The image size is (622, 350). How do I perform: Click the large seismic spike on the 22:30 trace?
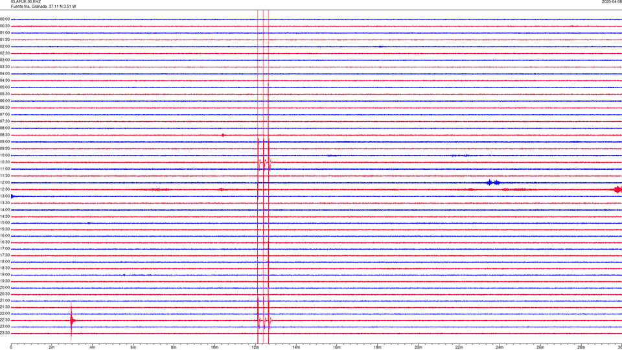pyautogui.click(x=72, y=320)
